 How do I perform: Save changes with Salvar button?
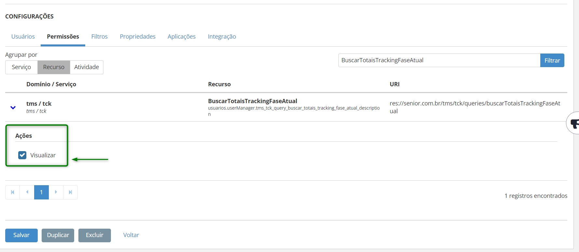coord(21,235)
